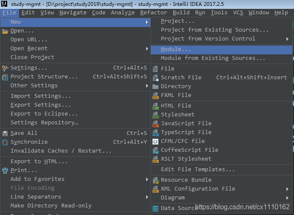Expand the Line Separators submenu arrow
The height and width of the screenshot is (215, 294).
147,197
